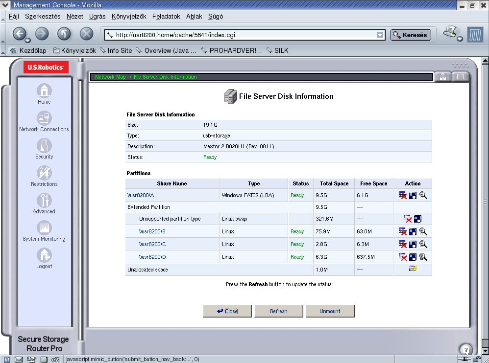
Task: Click the Print toolbar icon
Action: point(450,31)
